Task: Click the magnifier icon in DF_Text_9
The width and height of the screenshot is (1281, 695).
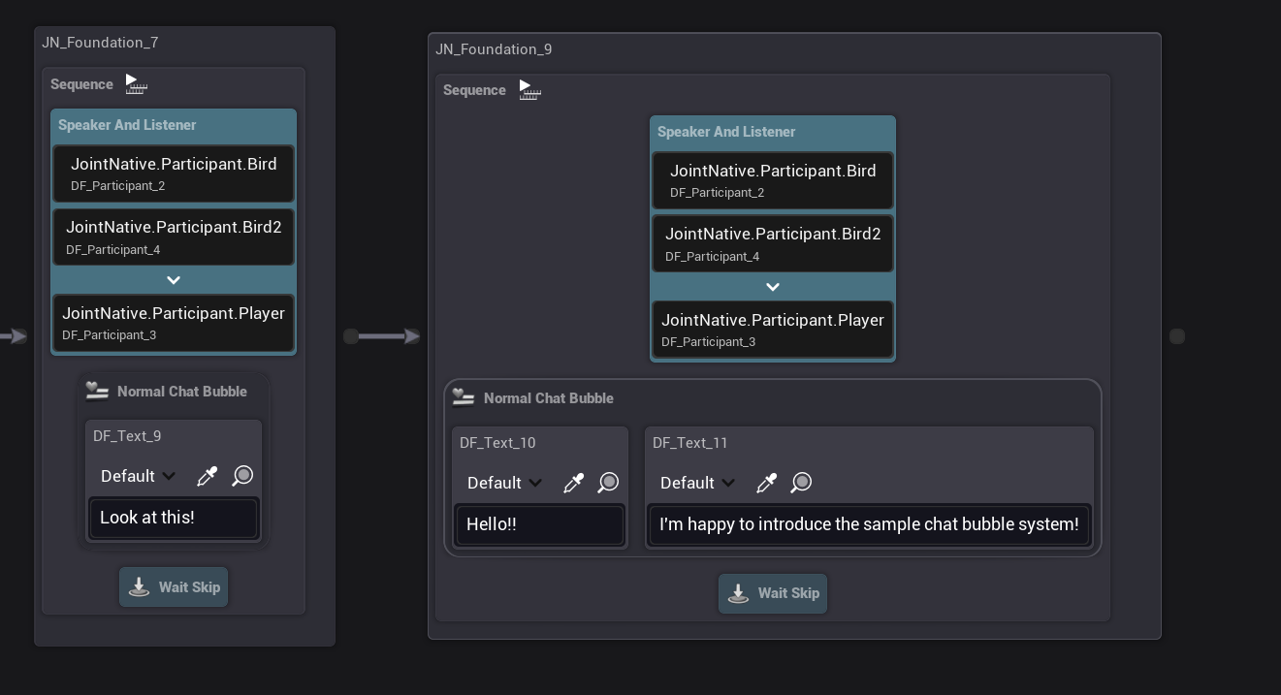Action: (x=242, y=476)
